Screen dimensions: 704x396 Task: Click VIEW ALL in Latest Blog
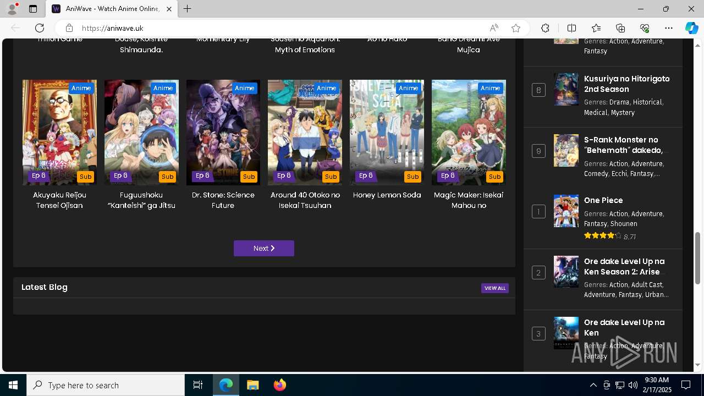coord(495,288)
